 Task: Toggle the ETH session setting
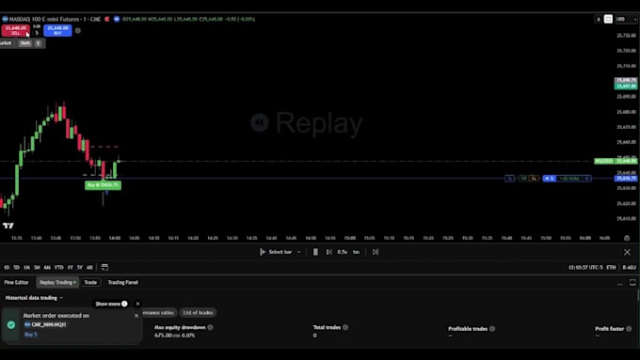611,268
